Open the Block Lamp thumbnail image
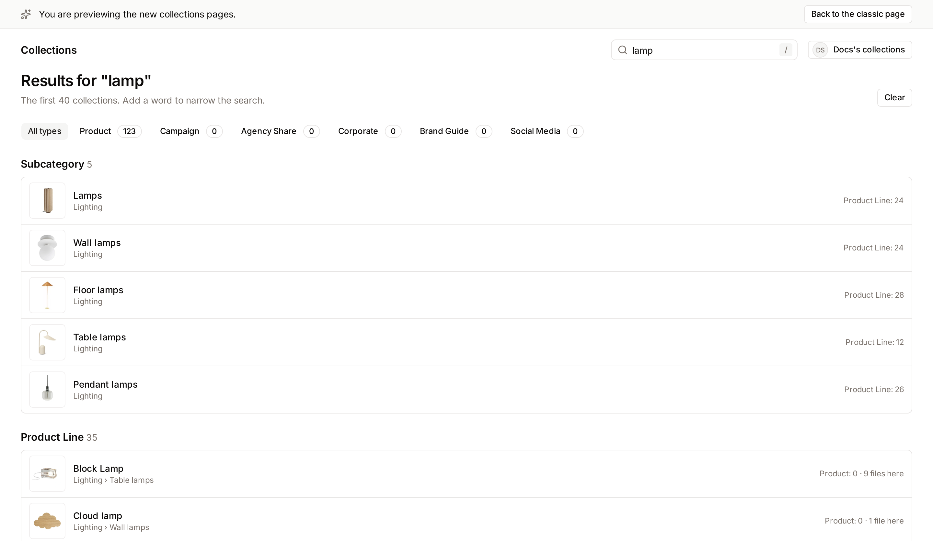This screenshot has width=933, height=541. pos(47,474)
